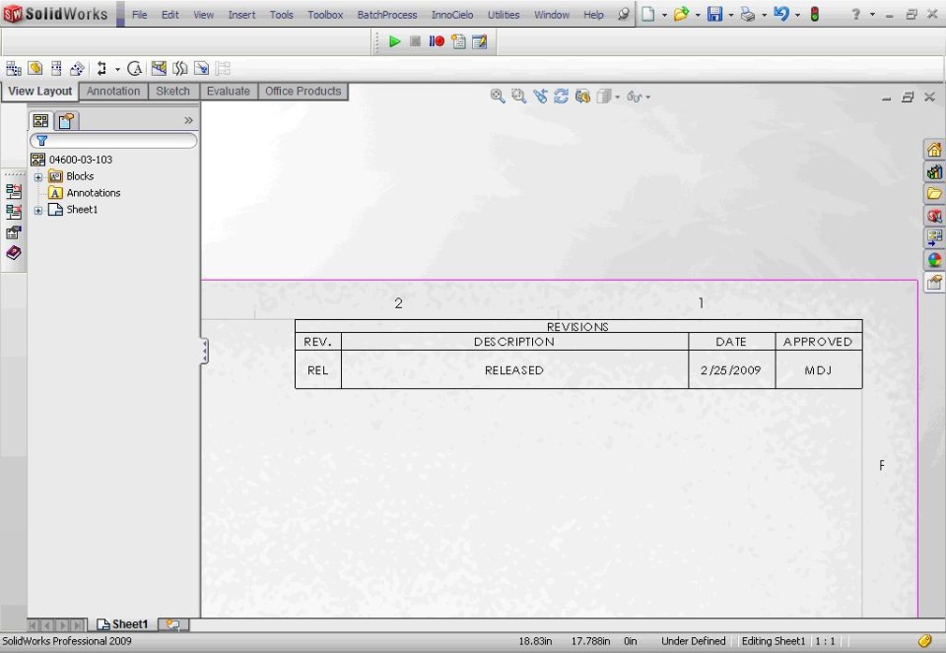The width and height of the screenshot is (946, 653).
Task: Switch to the Evaluate tab
Action: tap(228, 91)
